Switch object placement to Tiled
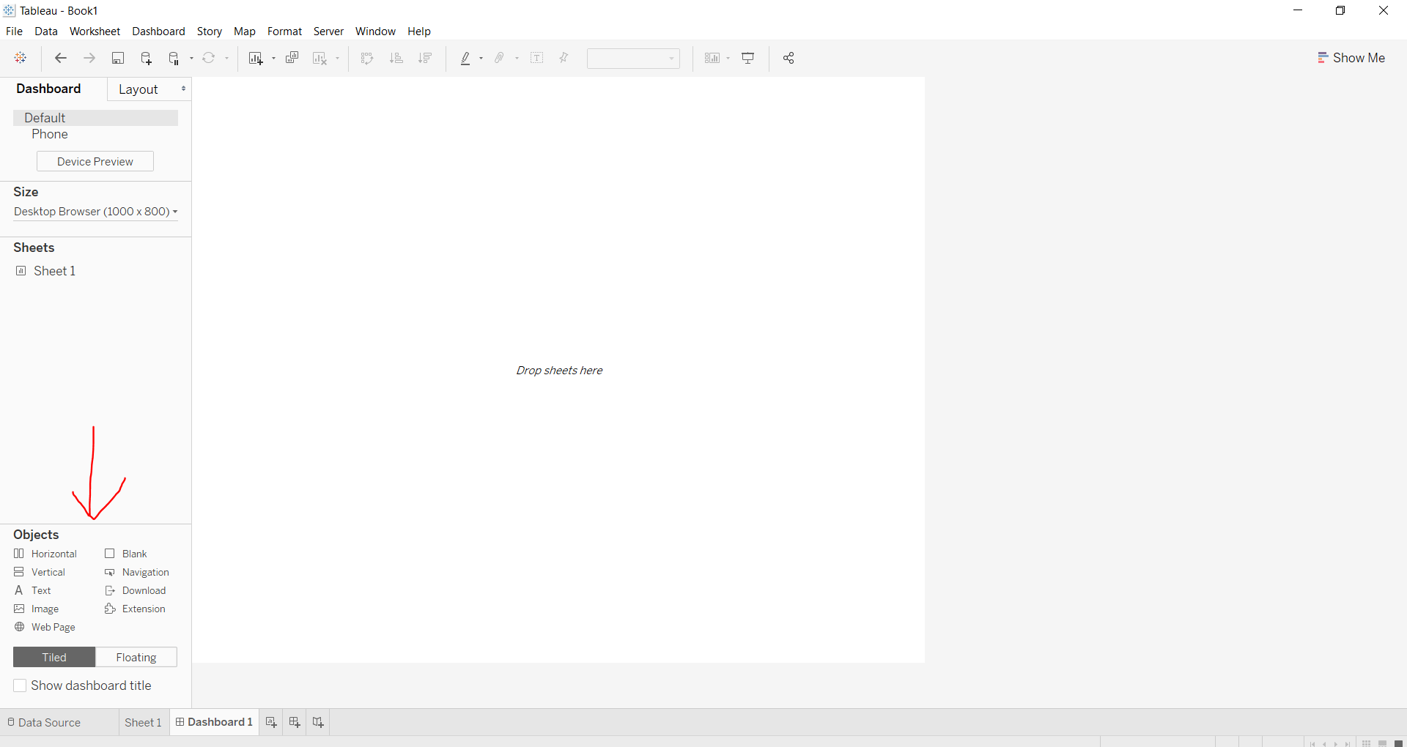This screenshot has height=747, width=1407. tap(54, 658)
